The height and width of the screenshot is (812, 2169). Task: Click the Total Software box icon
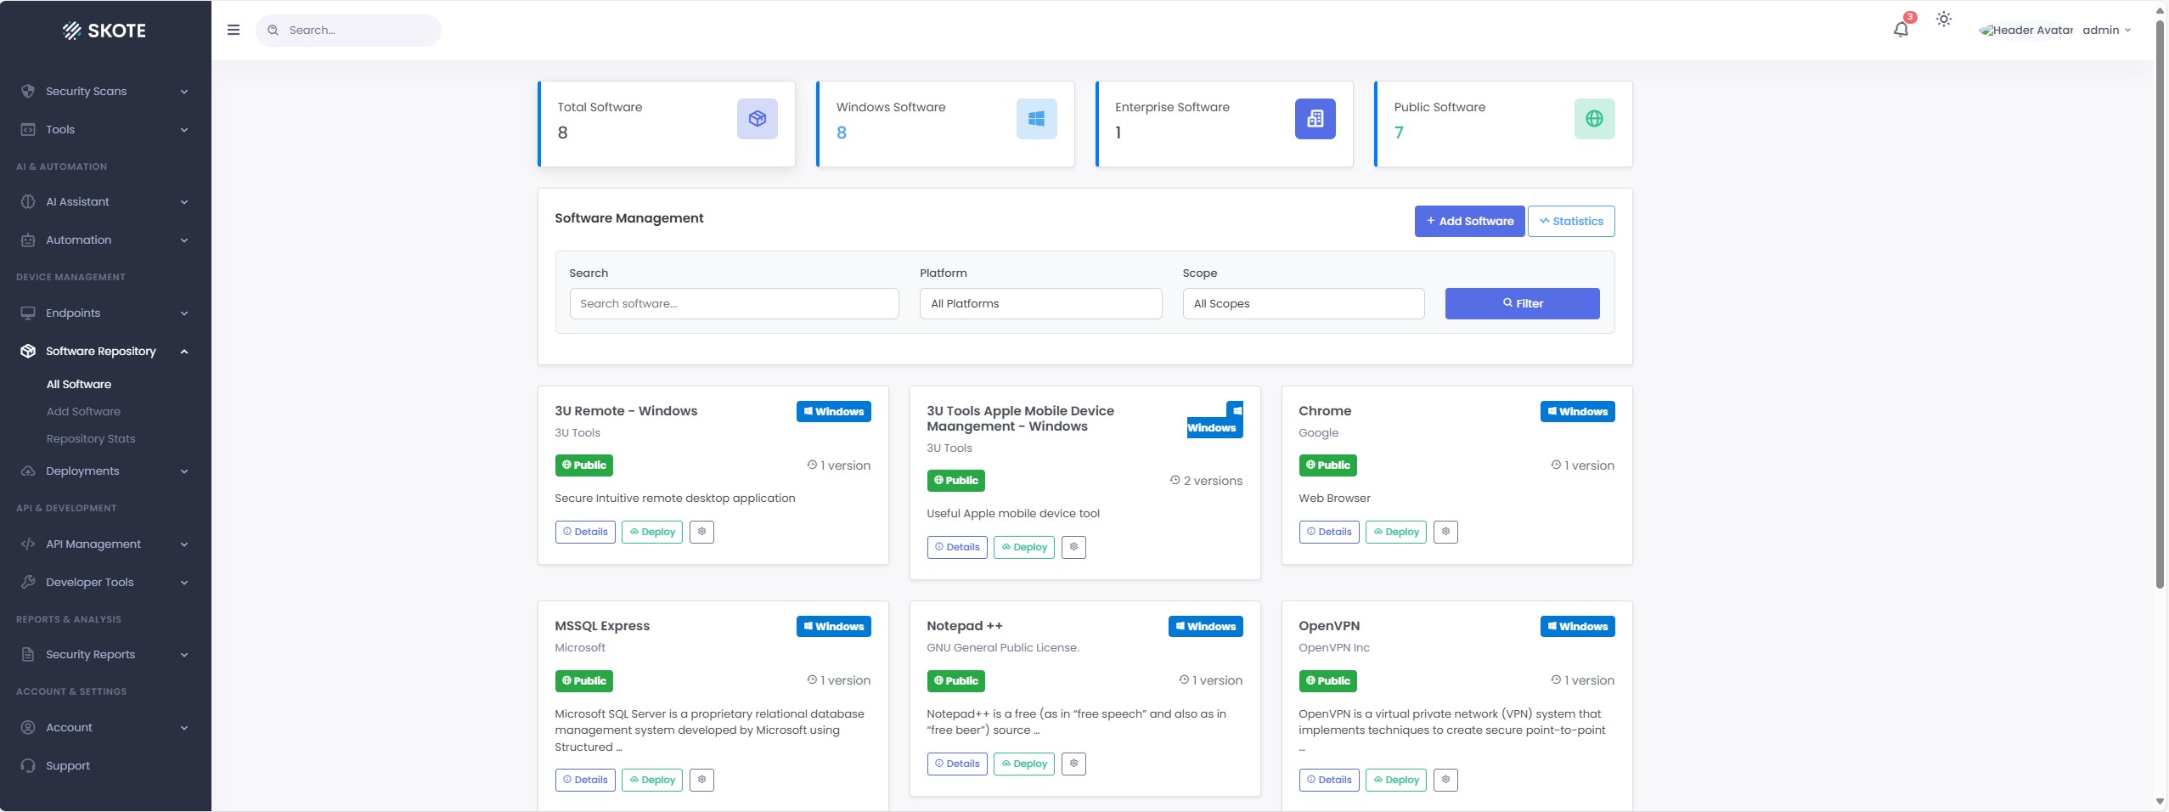click(x=757, y=119)
